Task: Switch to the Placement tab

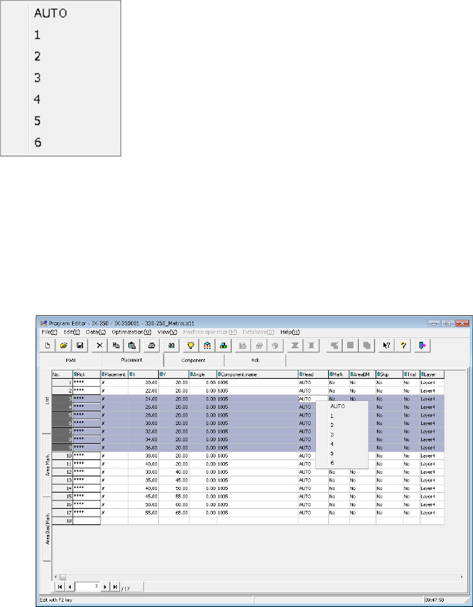Action: [132, 360]
